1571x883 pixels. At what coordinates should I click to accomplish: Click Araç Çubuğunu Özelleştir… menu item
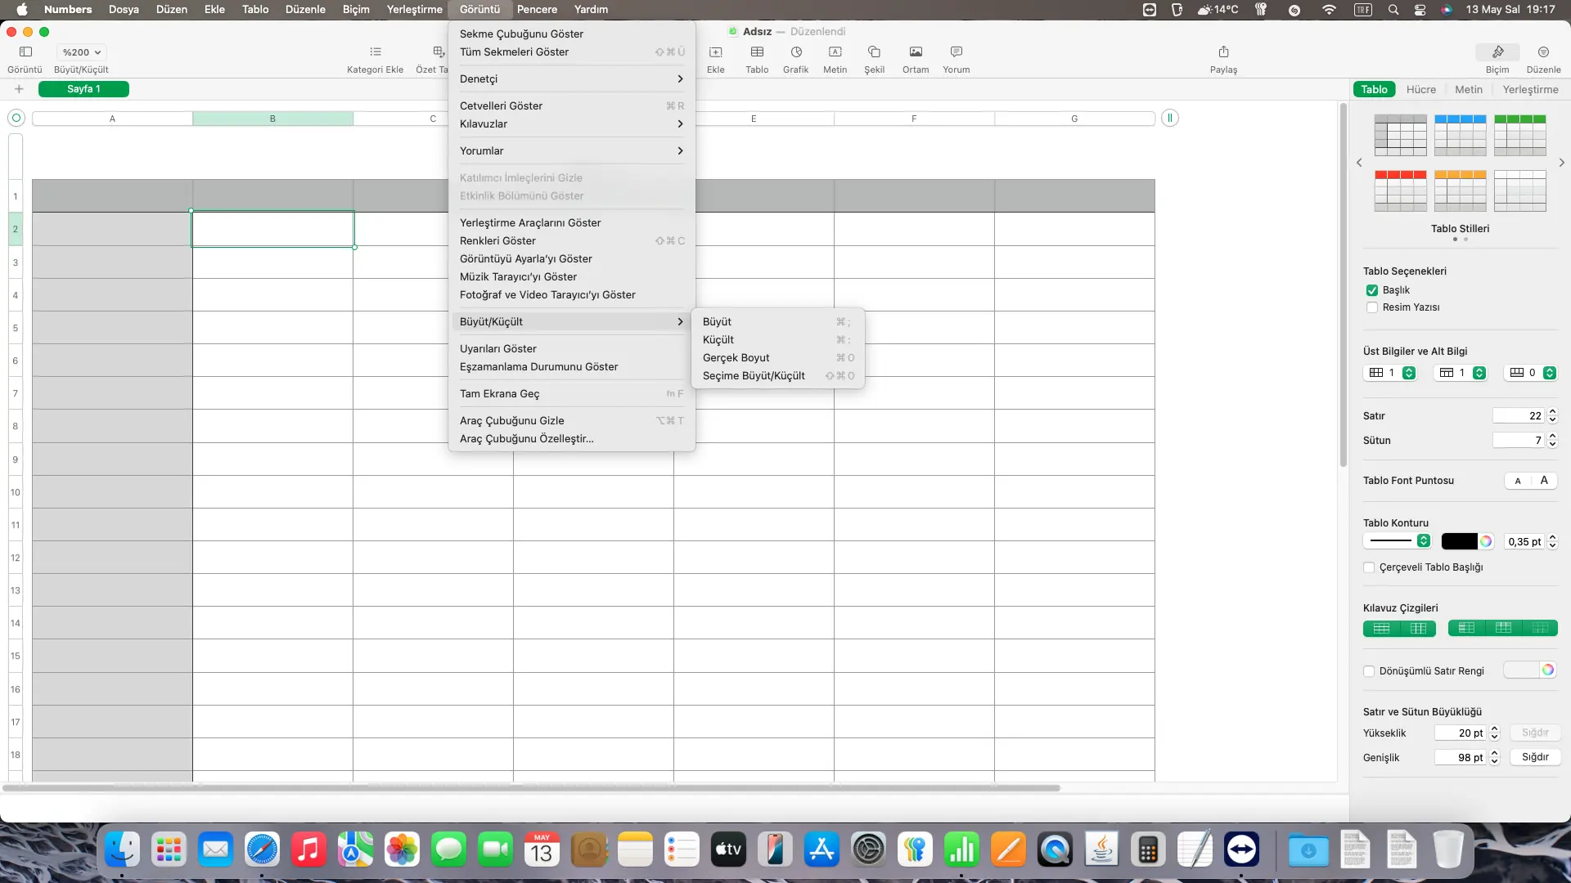click(x=571, y=438)
